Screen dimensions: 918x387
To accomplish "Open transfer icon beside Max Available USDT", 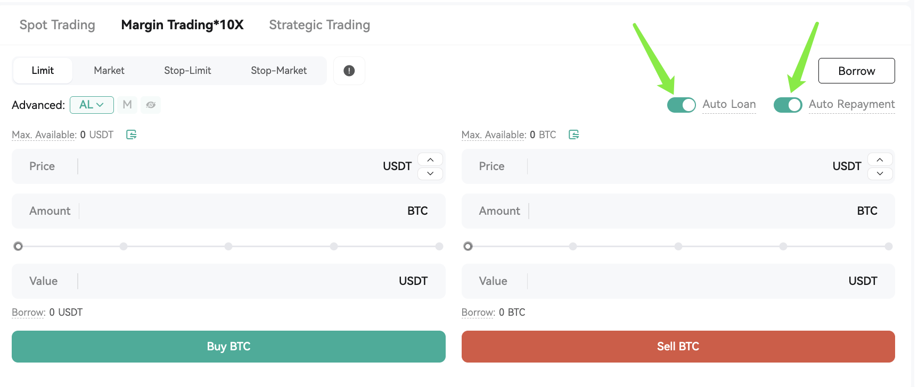I will 132,134.
